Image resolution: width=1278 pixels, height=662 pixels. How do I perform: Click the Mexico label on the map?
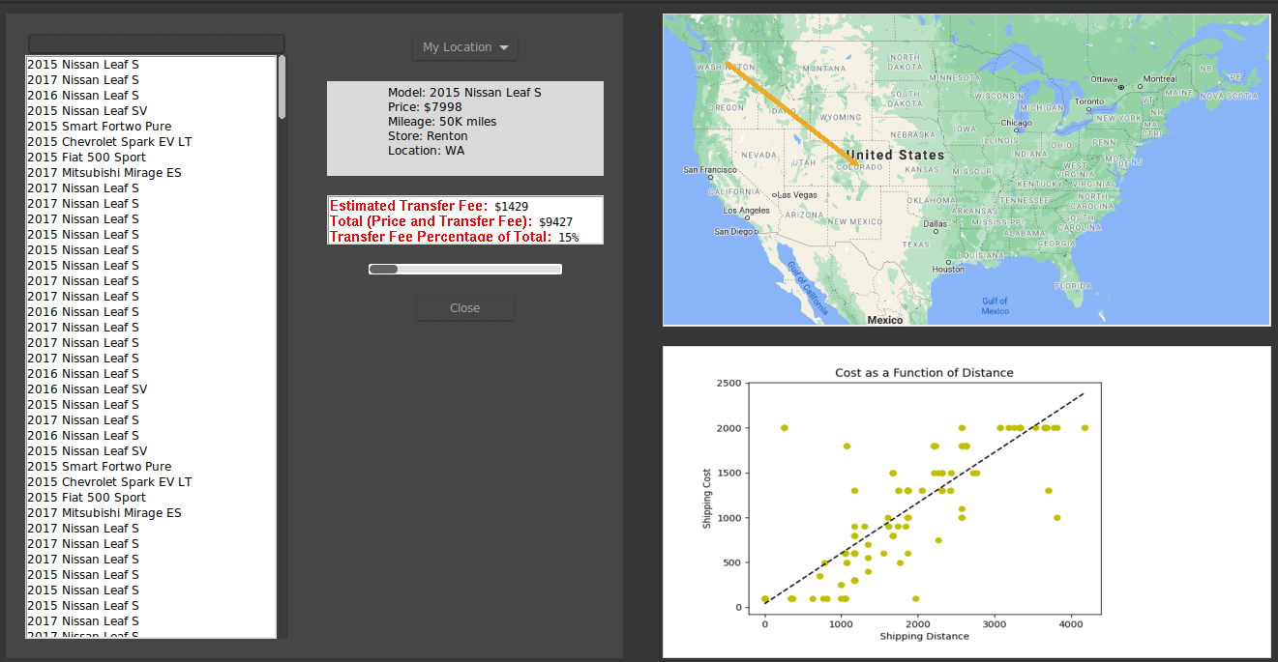click(x=885, y=320)
